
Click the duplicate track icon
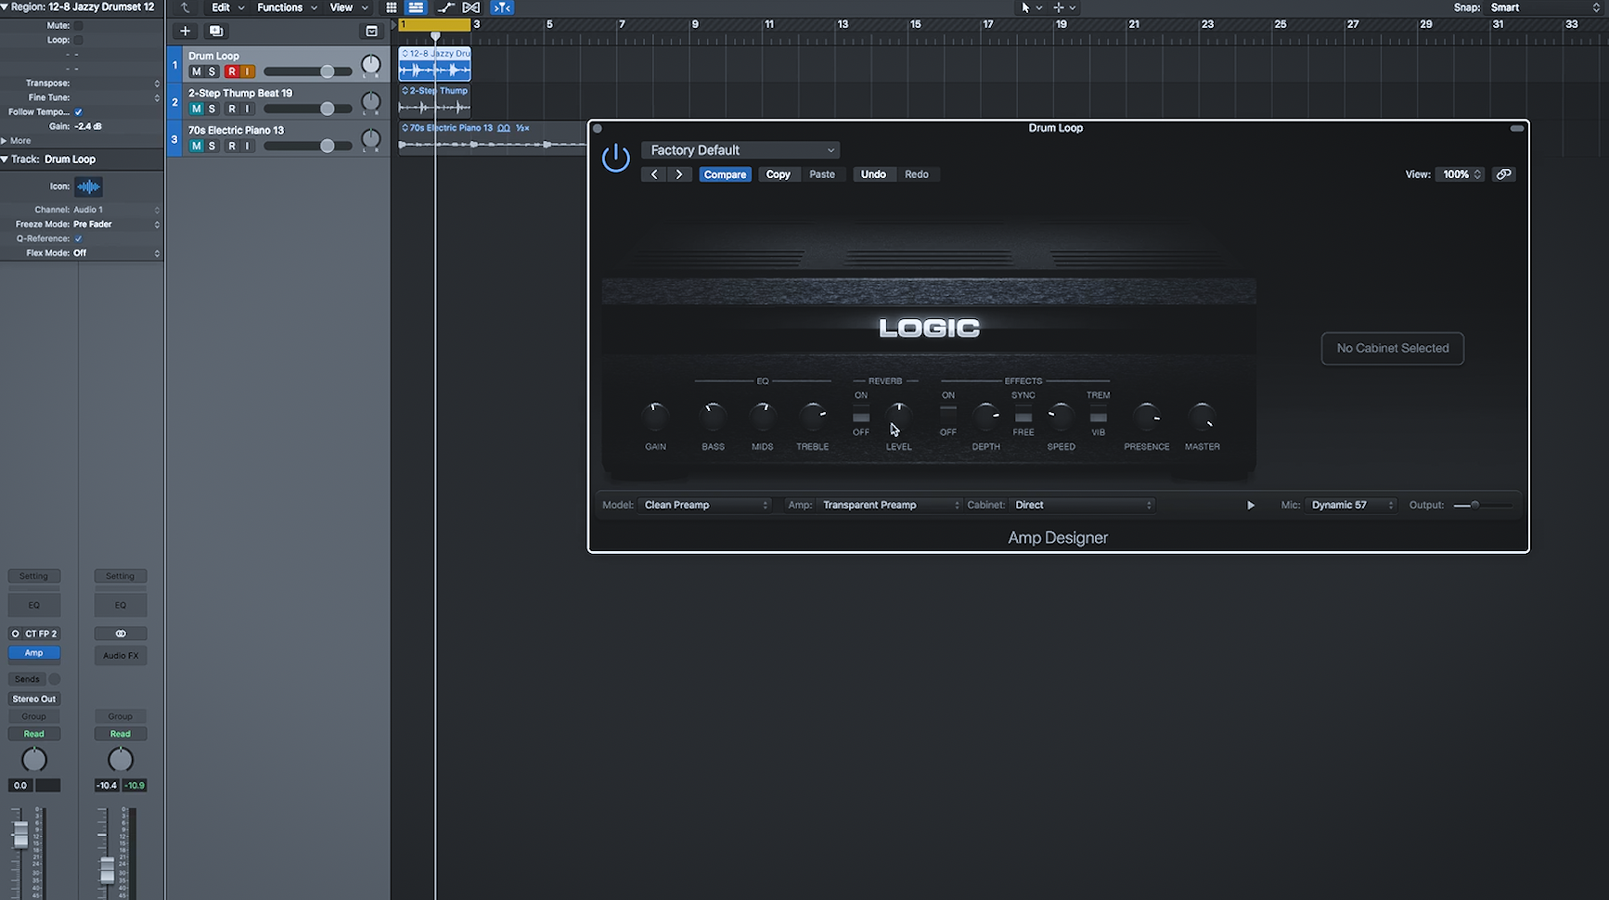(x=216, y=31)
